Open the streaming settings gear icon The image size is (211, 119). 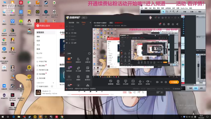[166, 82]
